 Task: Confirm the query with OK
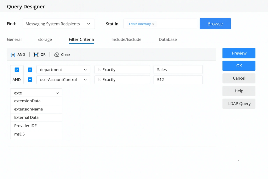coord(239,66)
